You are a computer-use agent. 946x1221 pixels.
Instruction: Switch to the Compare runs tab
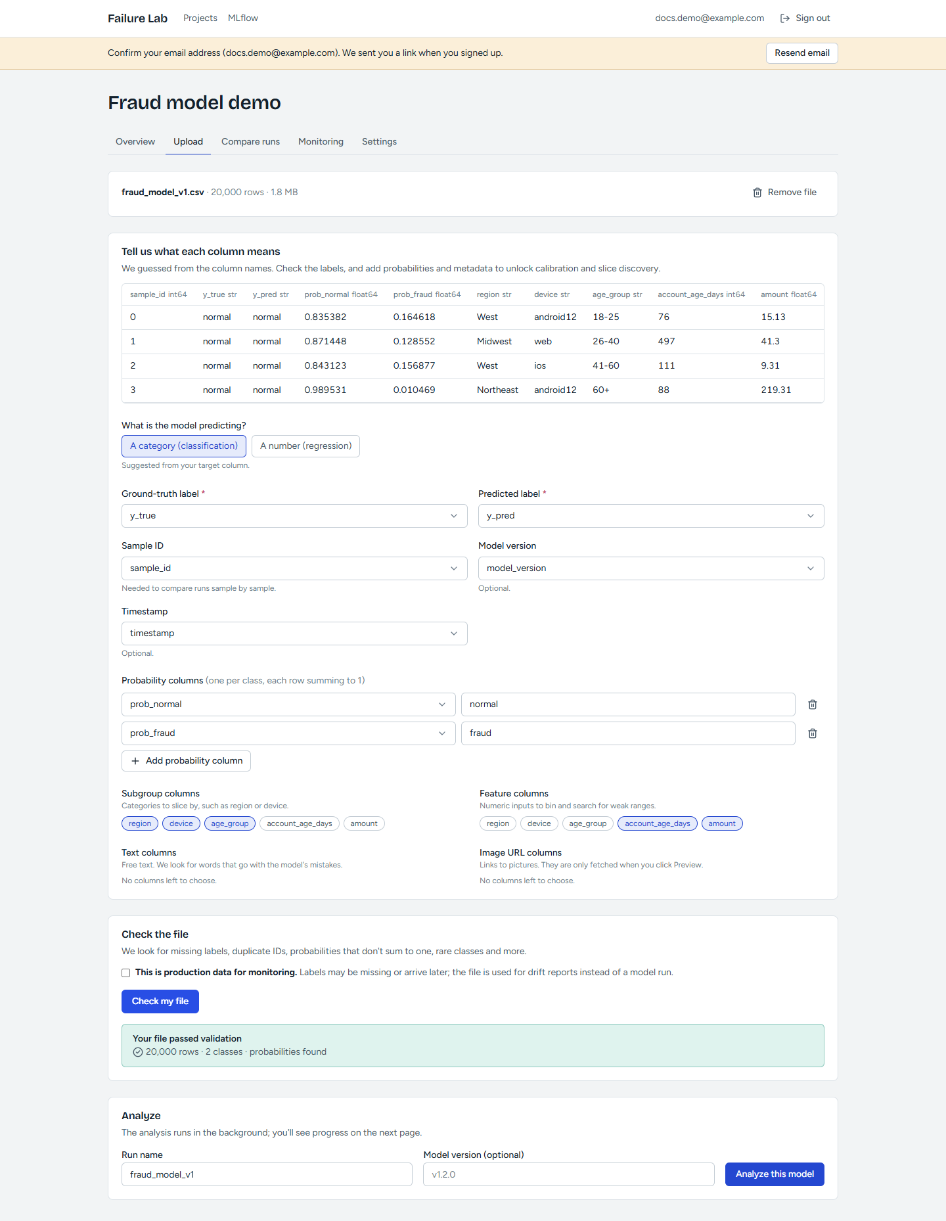(x=250, y=142)
